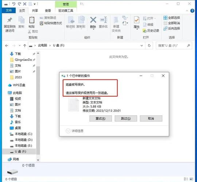Click the Delete X icon in the ribbon
The image size is (197, 182).
coord(93,20)
